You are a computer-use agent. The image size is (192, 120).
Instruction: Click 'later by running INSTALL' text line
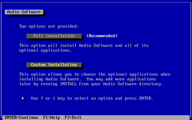pyautogui.click(x=91, y=84)
